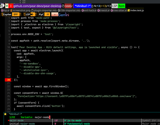Select major-mode completion candidate

click(x=16, y=120)
